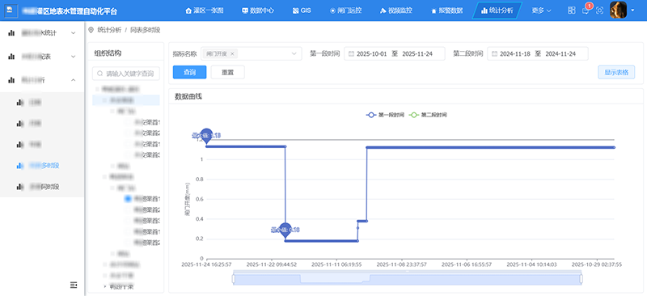647x296 pixels.
Task: Click the left handle of chart zoom slider
Action: click(233, 279)
